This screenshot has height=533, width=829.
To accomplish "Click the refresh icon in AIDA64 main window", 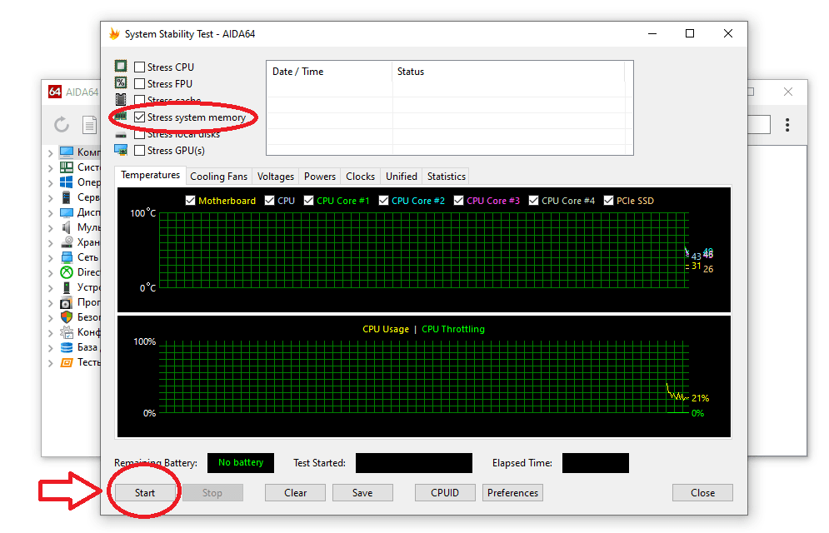I will point(62,125).
